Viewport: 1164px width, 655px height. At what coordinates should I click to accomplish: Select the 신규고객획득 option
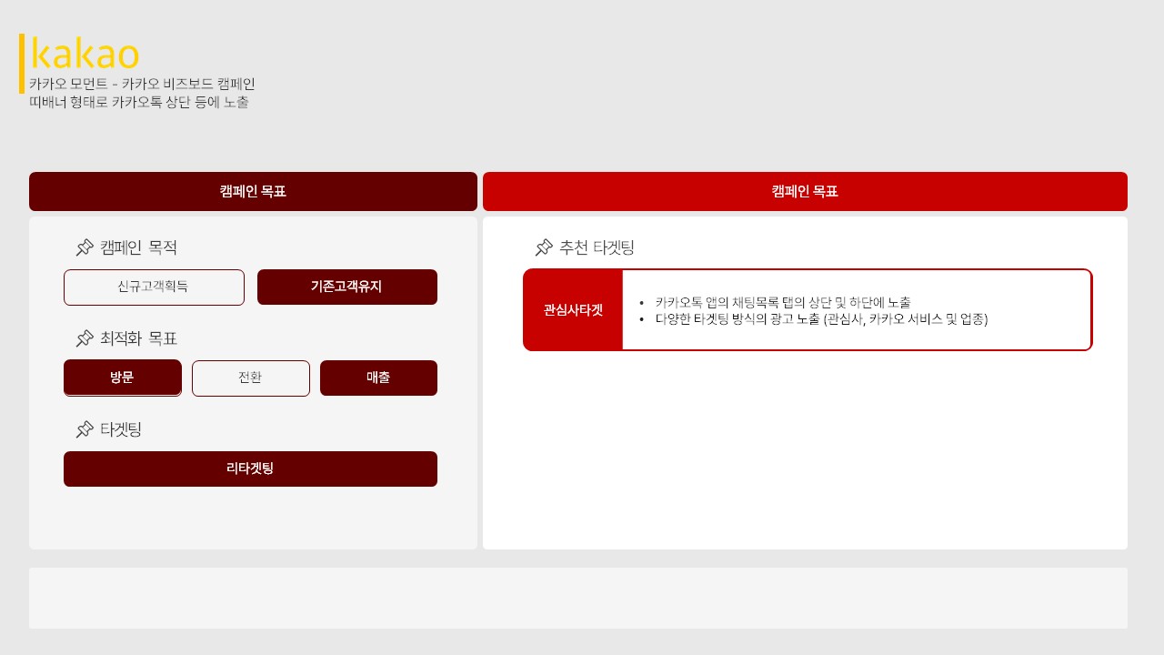click(x=154, y=287)
